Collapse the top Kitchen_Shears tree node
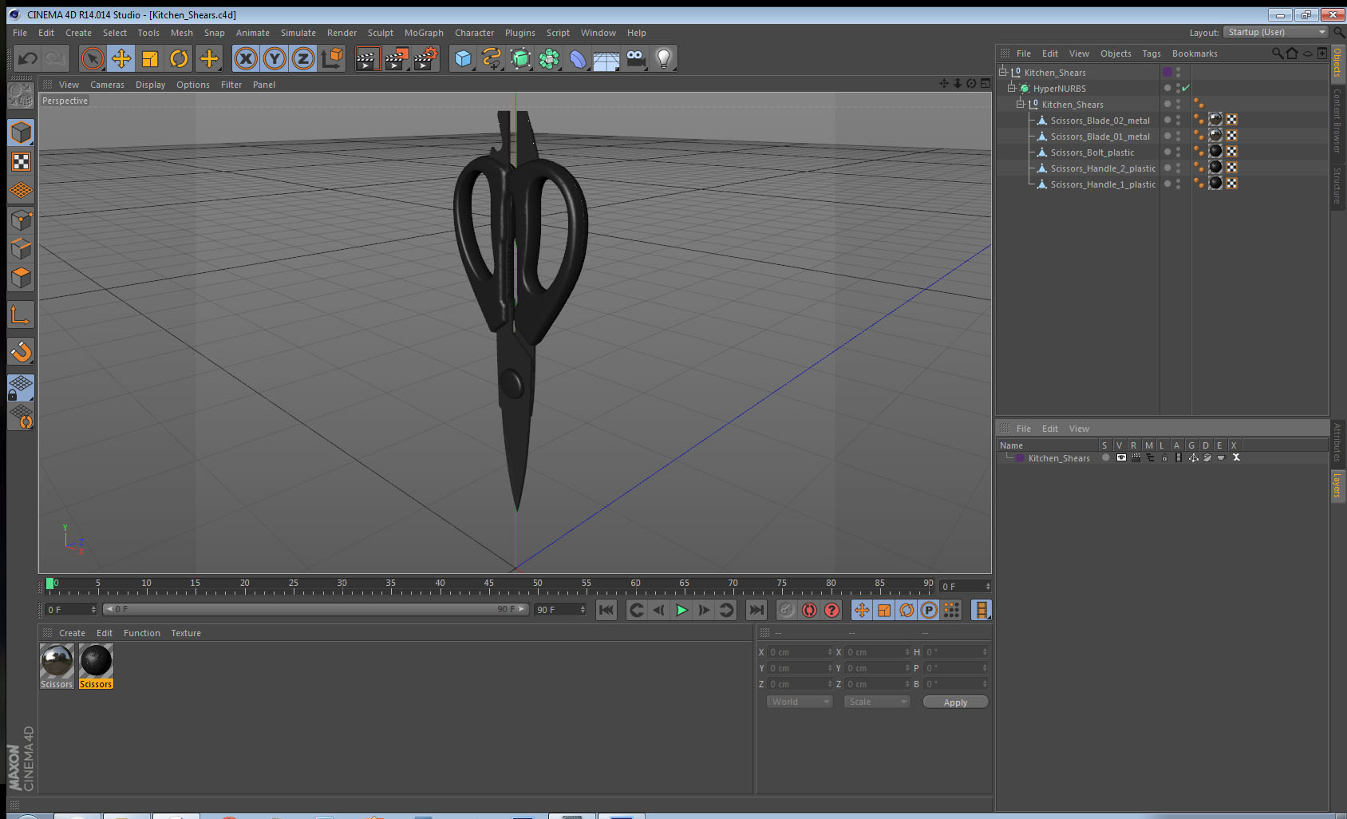Screen dimensions: 1347x819 pyautogui.click(x=1003, y=72)
